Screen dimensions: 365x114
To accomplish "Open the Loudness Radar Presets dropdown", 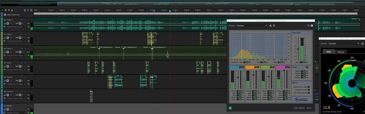I will point(344,44).
